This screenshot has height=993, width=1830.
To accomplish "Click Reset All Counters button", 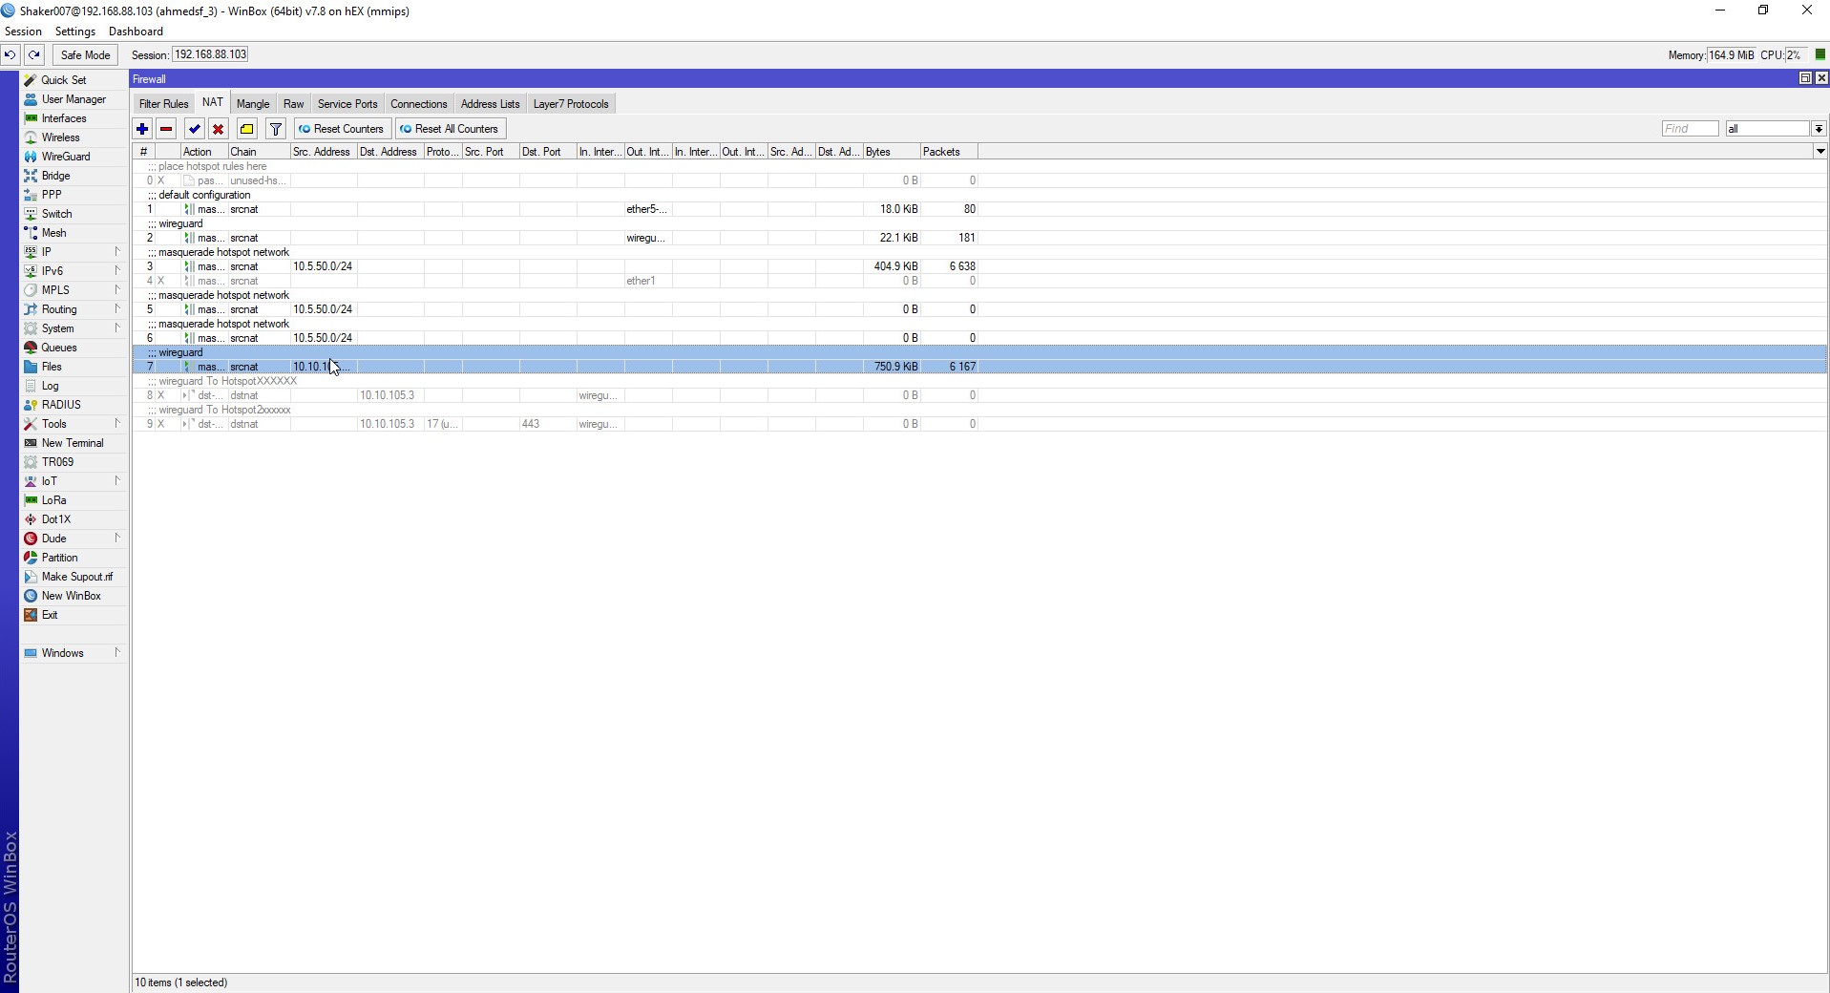I will [450, 129].
